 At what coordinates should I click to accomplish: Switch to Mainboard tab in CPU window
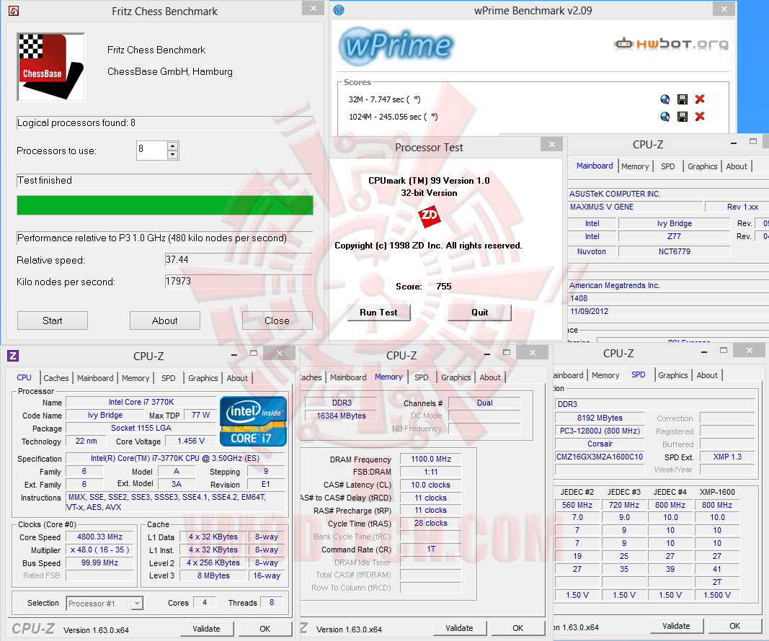click(x=95, y=378)
